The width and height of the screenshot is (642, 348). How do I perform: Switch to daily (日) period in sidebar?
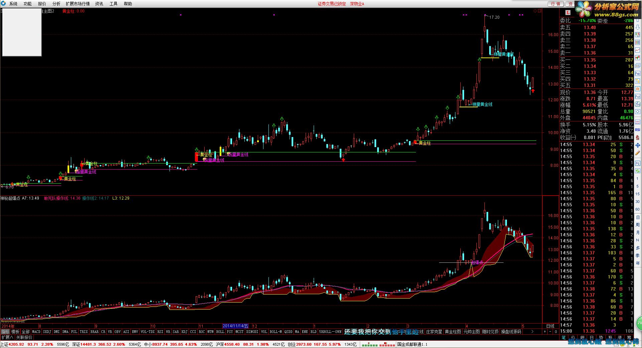click(638, 217)
